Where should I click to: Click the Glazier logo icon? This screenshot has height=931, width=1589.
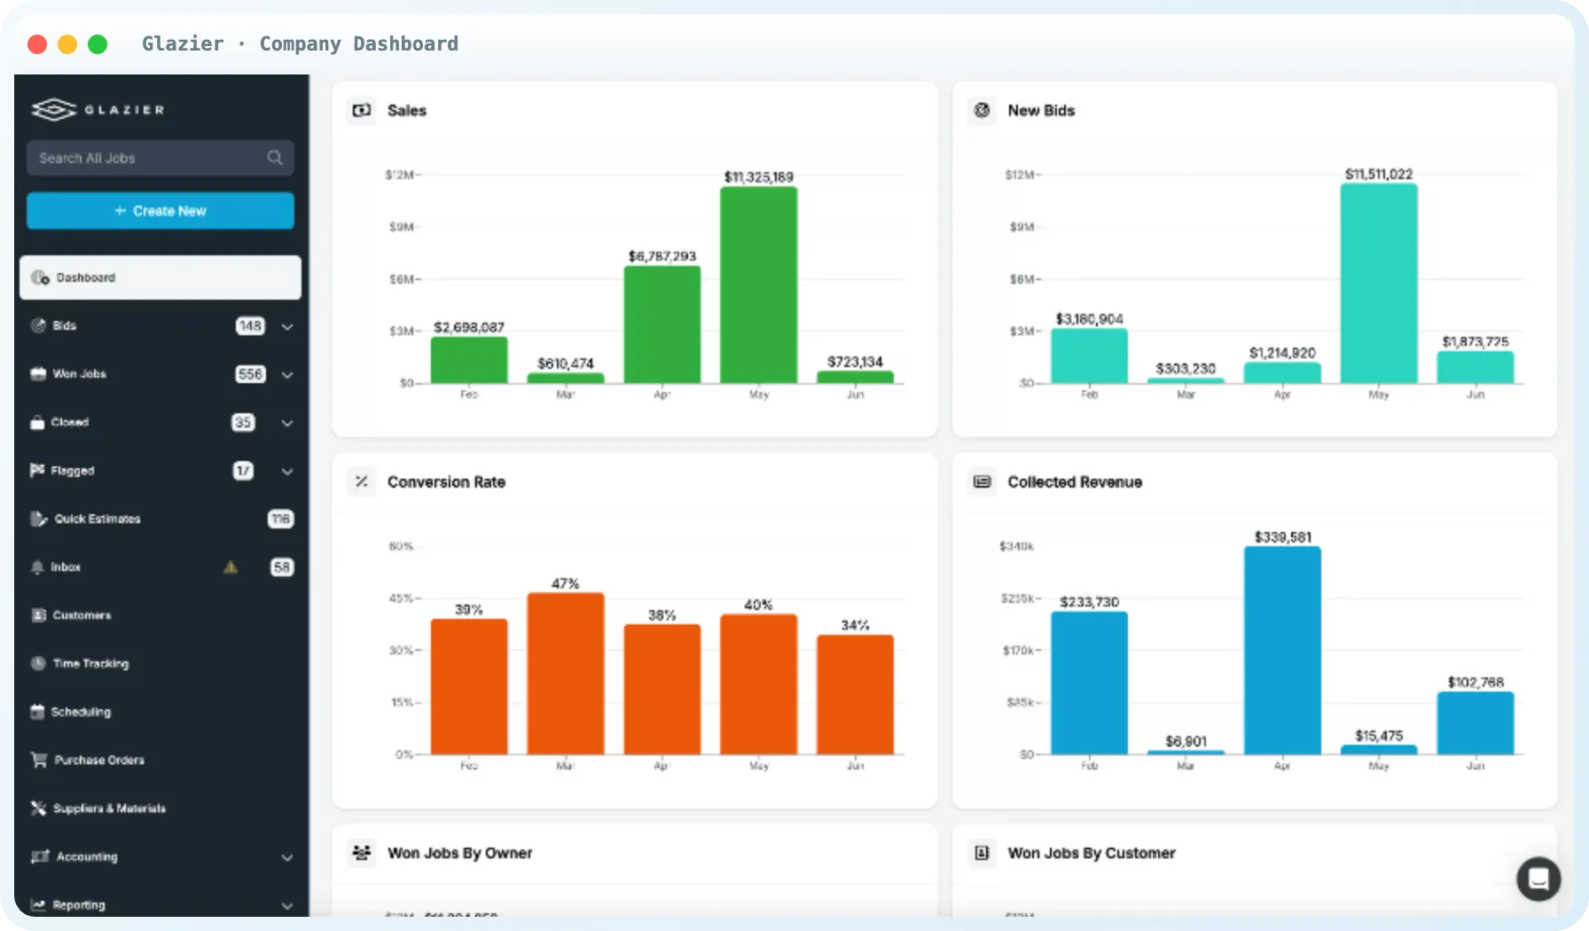(x=54, y=110)
